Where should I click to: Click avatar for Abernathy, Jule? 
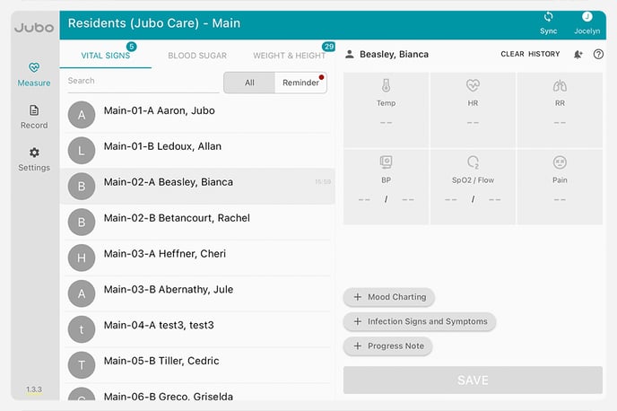pos(82,293)
